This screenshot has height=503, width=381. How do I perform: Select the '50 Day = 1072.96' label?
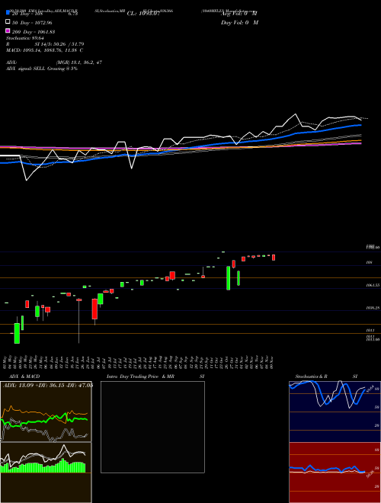tap(32, 23)
